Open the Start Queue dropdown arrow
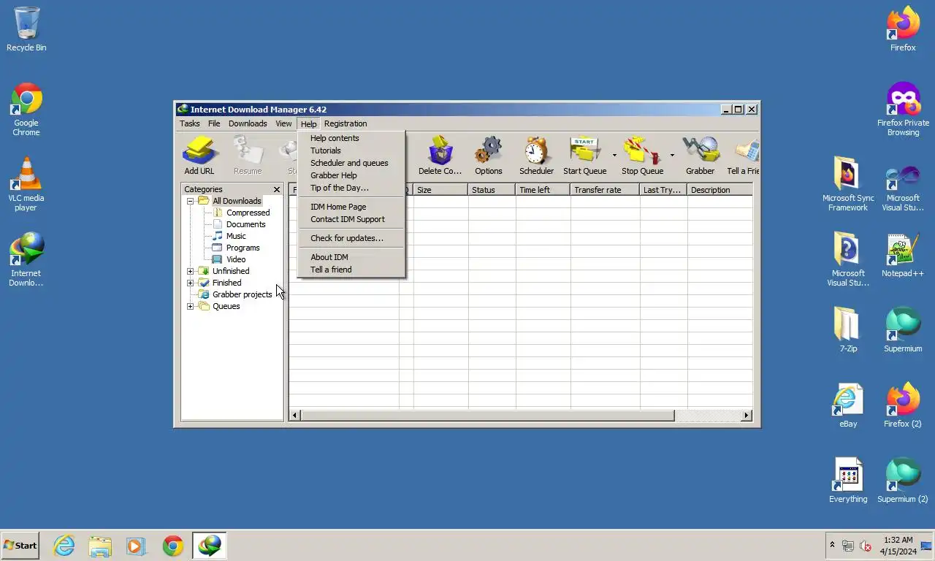Screen dimensions: 935x561 point(614,155)
